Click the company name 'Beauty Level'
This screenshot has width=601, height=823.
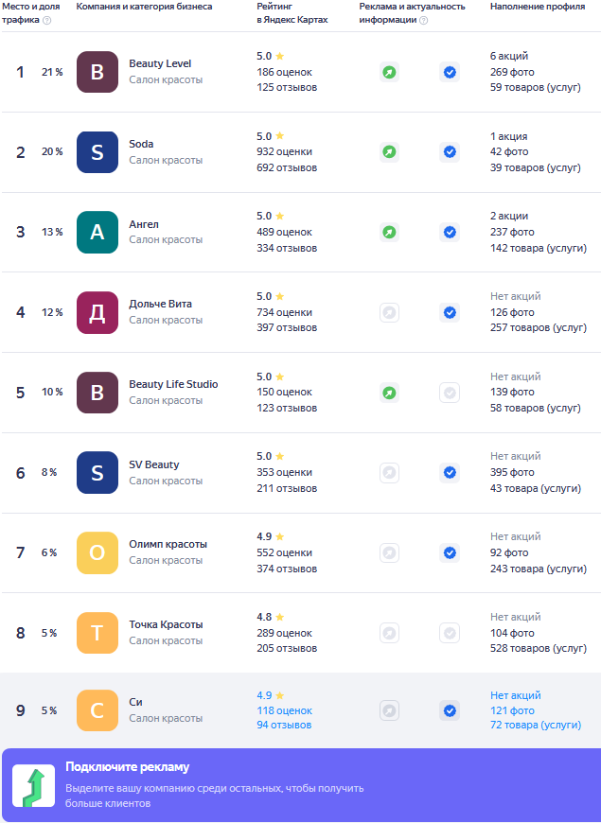160,63
